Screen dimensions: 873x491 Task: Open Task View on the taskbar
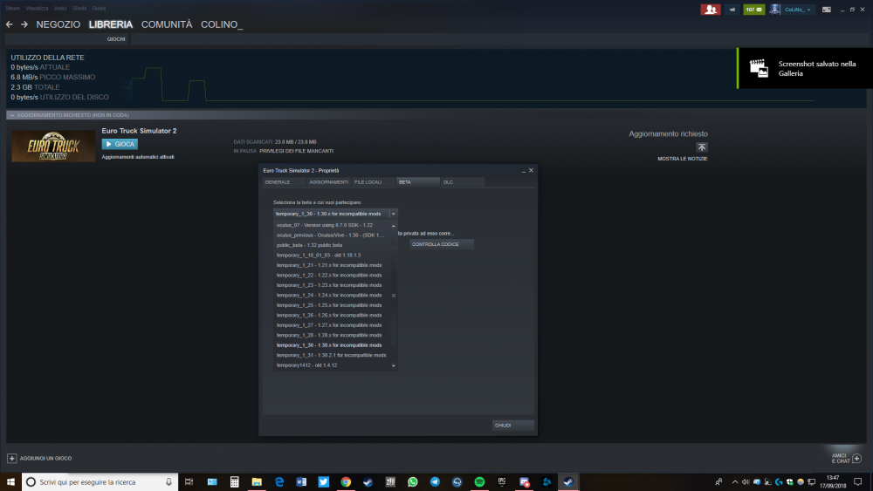(189, 482)
